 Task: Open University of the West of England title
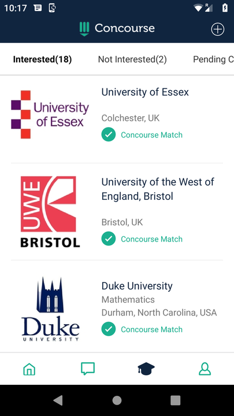click(x=158, y=189)
